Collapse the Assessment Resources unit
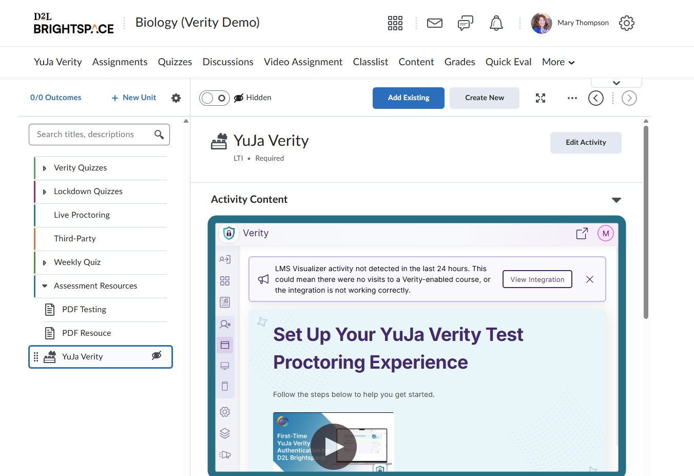This screenshot has height=476, width=694. pyautogui.click(x=45, y=286)
